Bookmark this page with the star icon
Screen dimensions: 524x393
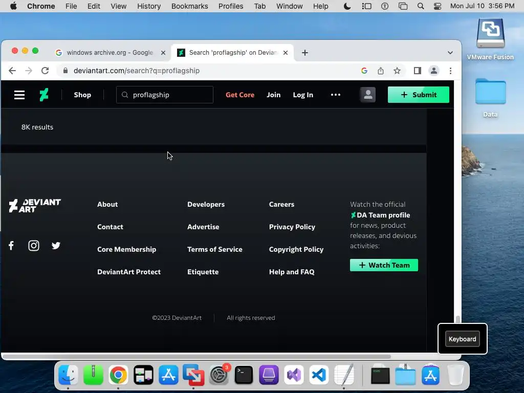pos(397,71)
